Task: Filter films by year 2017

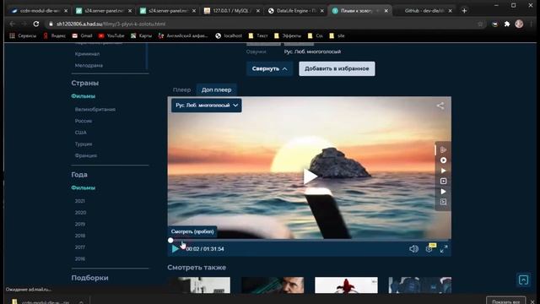Action: pos(79,247)
